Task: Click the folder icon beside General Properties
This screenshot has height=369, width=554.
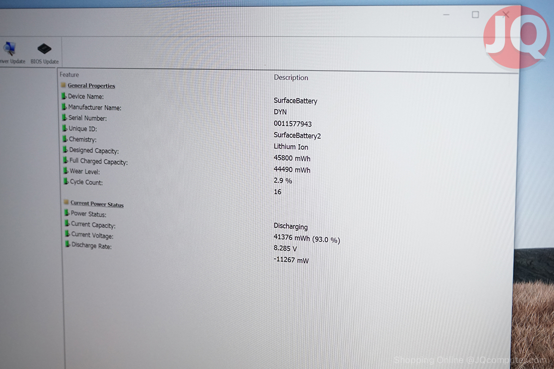Action: (63, 85)
